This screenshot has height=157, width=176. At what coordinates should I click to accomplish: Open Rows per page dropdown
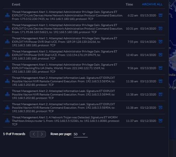pyautogui.click(x=80, y=134)
